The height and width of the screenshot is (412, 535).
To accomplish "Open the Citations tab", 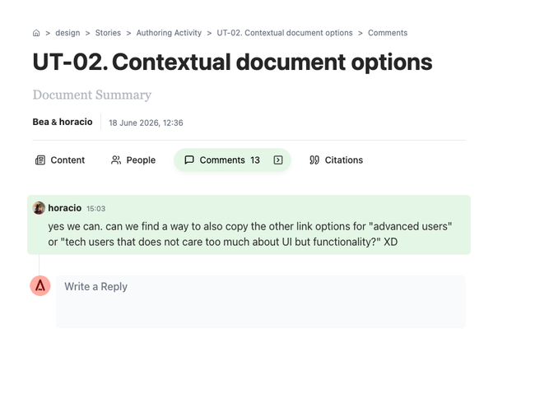I will 336,160.
